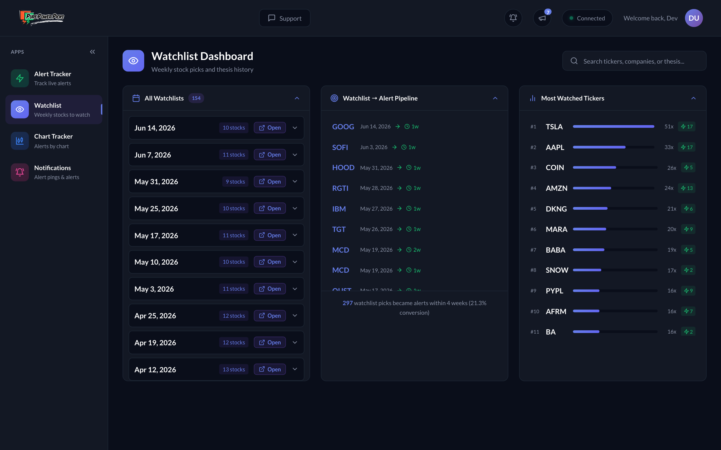Select the Watchlist sidebar item
Viewport: 721px width, 450px height.
pyautogui.click(x=54, y=110)
